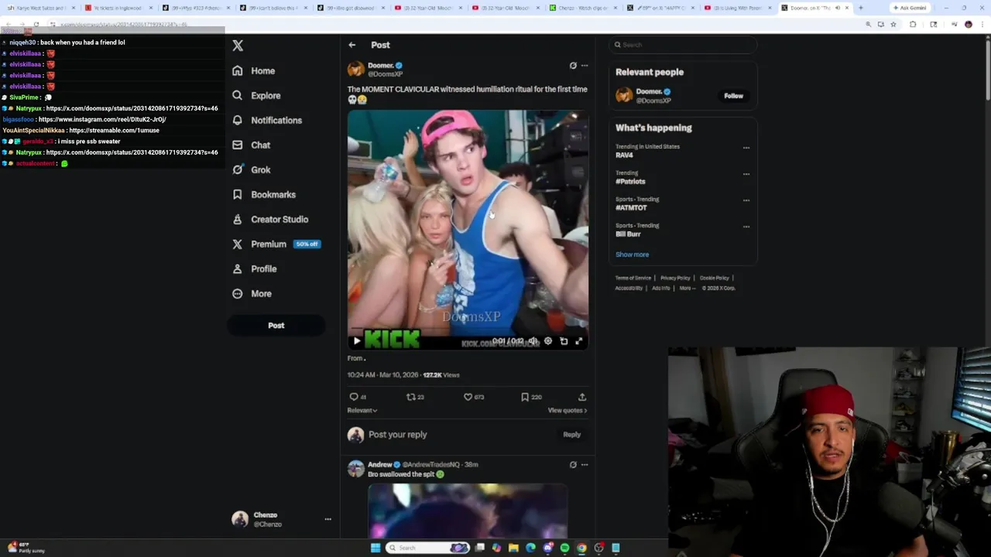Viewport: 991px width, 557px height.
Task: Open the Windows Start menu
Action: click(375, 548)
